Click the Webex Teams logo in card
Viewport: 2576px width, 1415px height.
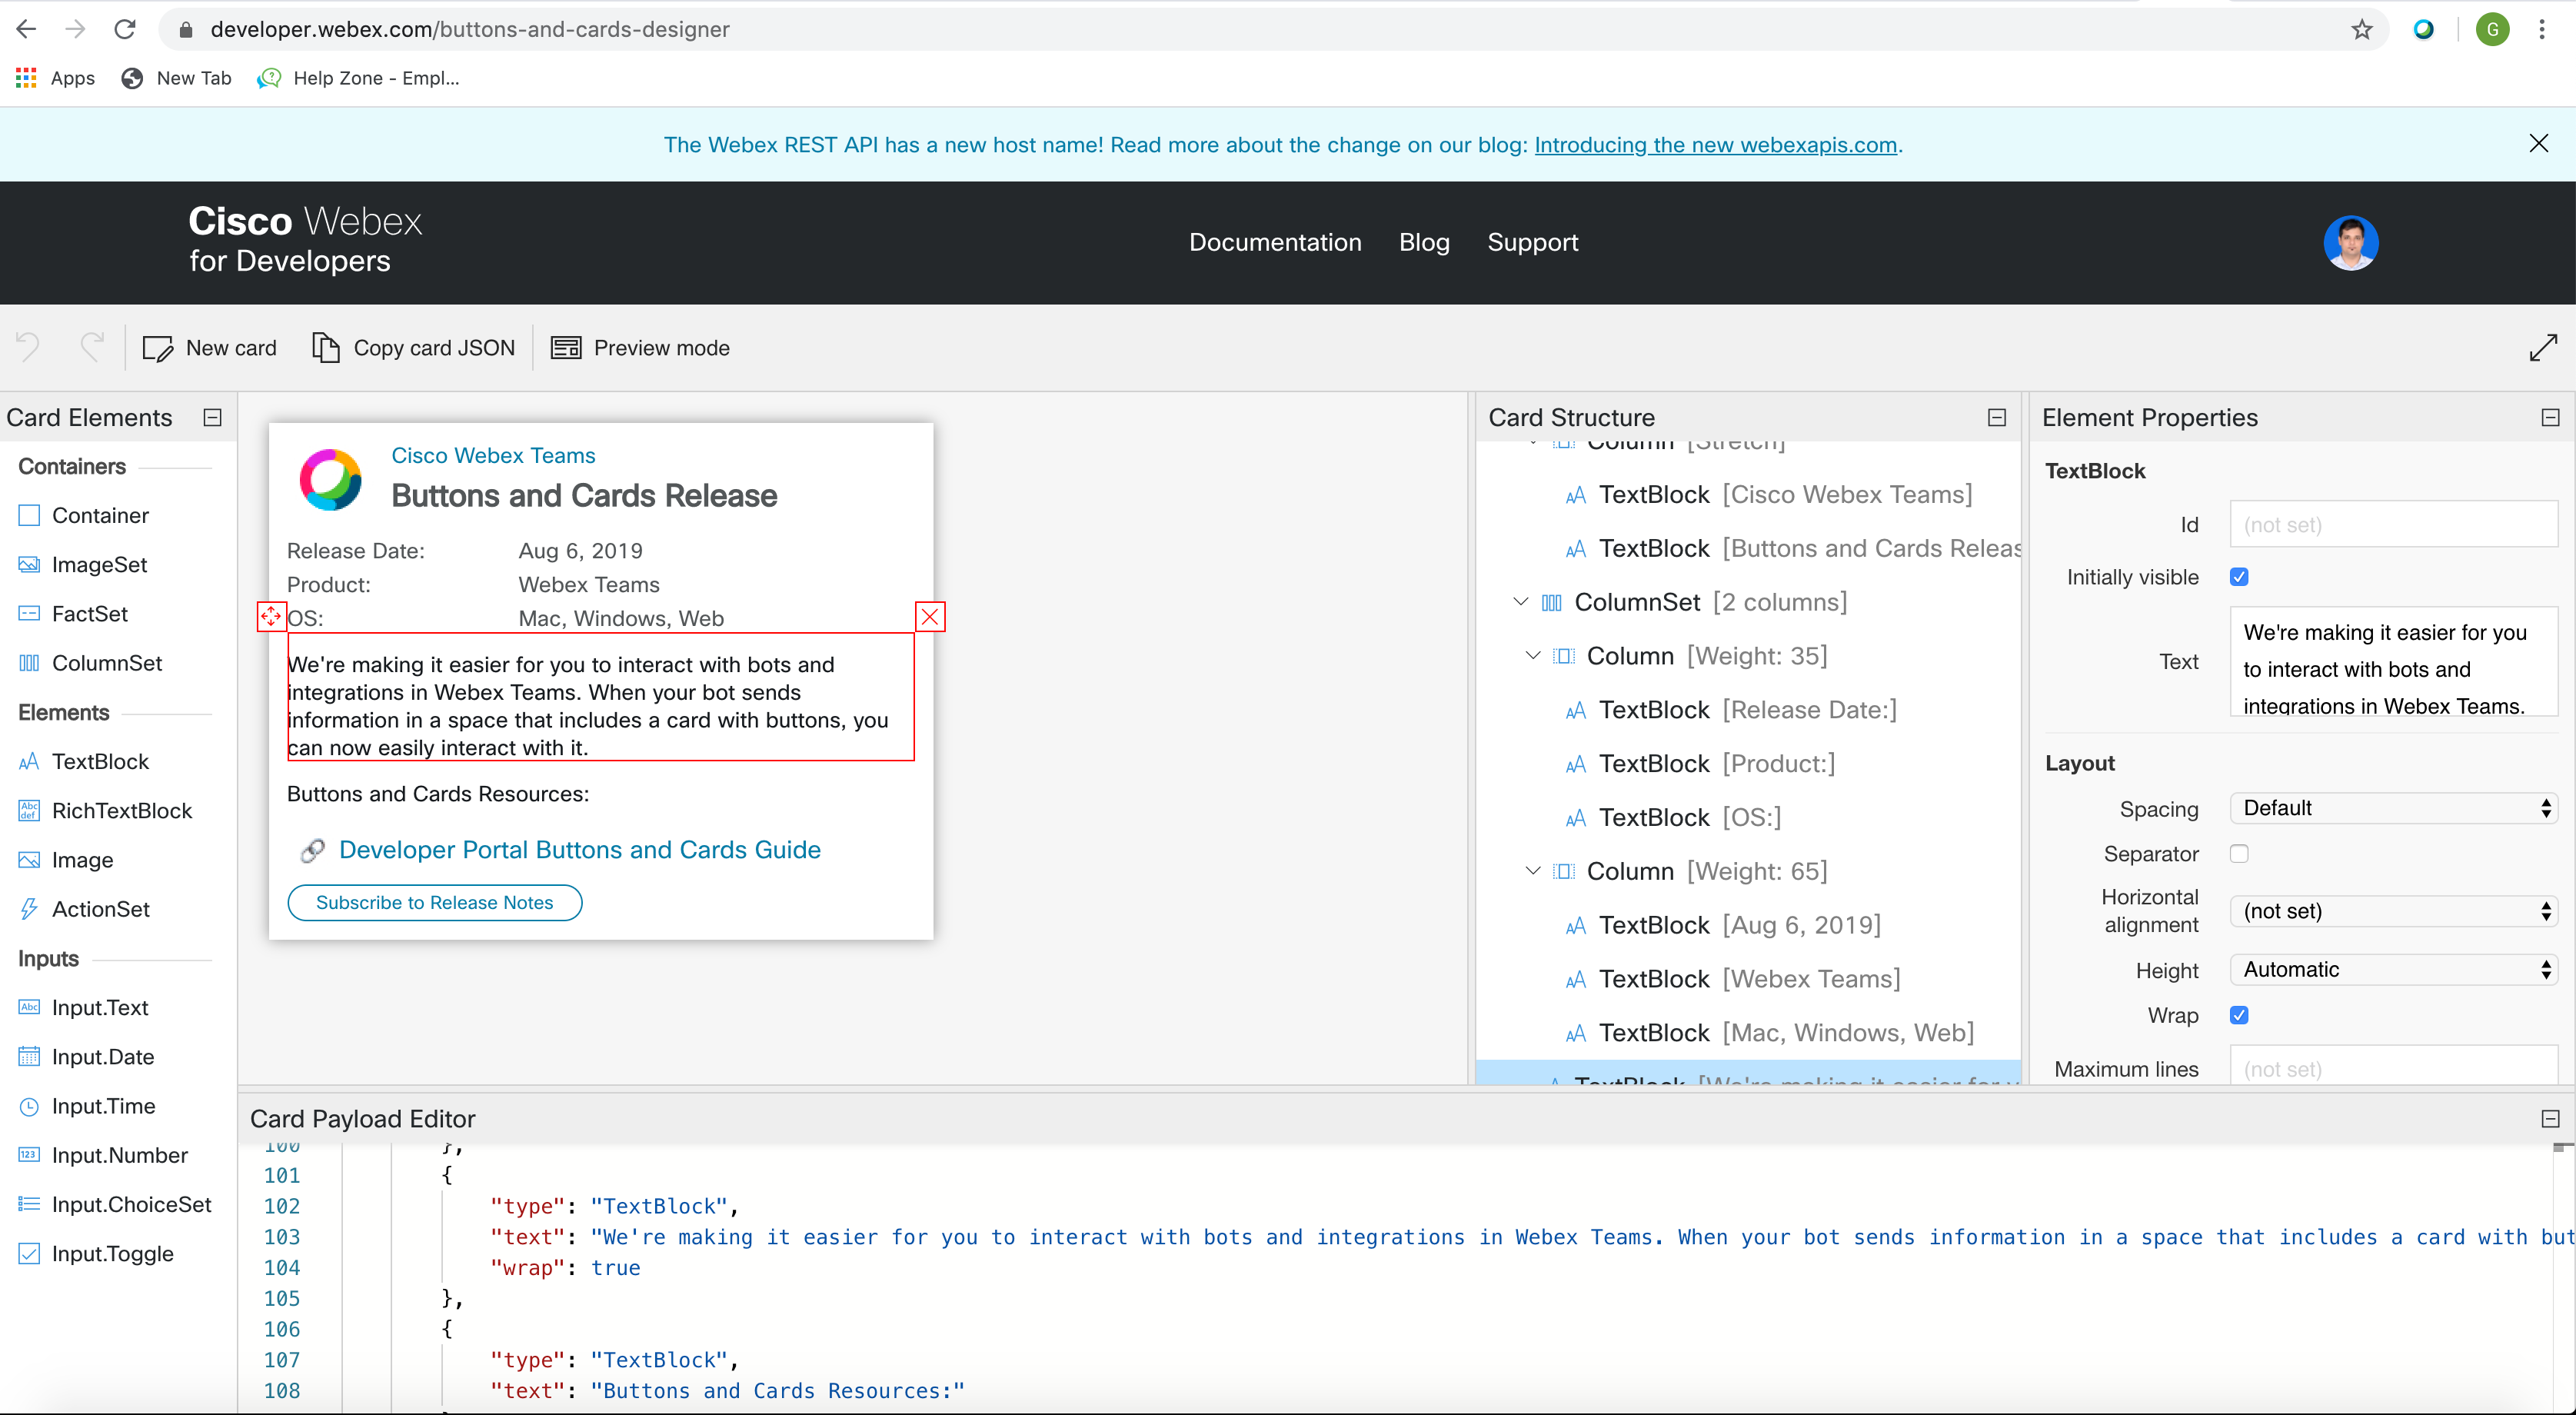pyautogui.click(x=331, y=479)
